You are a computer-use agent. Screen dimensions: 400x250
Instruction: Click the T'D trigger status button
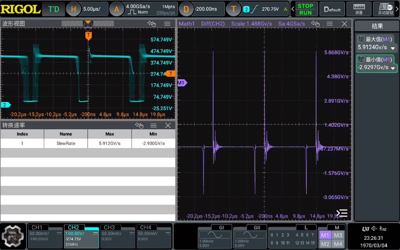pos(53,9)
